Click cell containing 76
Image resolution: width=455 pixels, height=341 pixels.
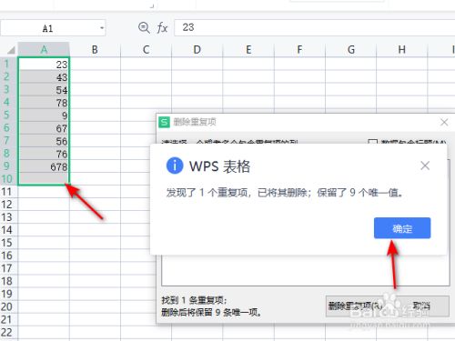(x=44, y=154)
